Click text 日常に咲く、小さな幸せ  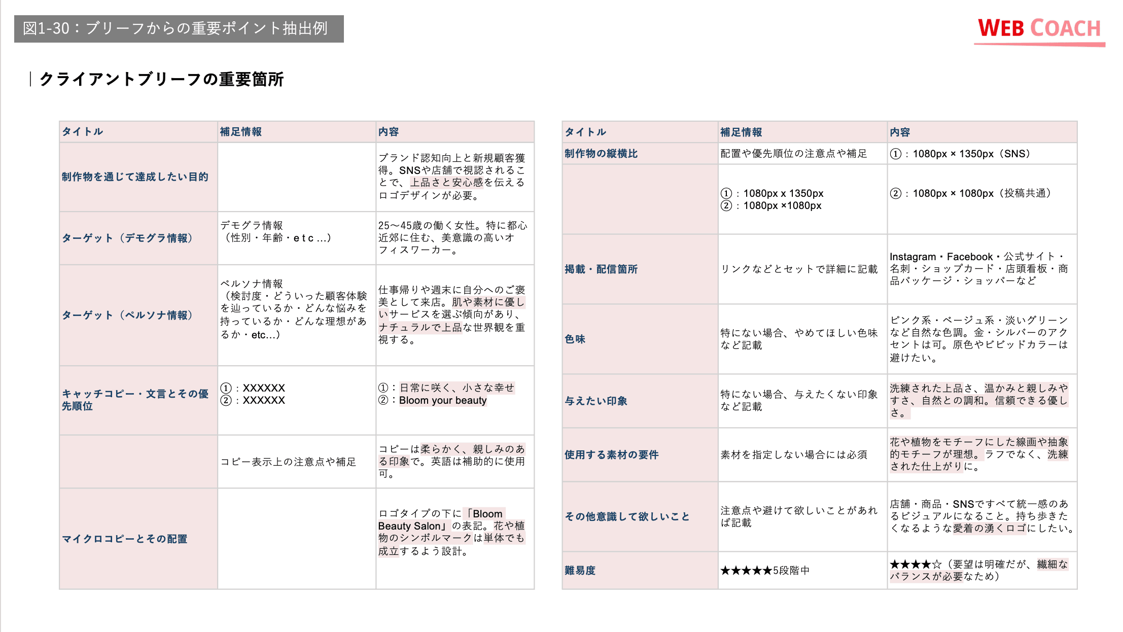(x=457, y=388)
